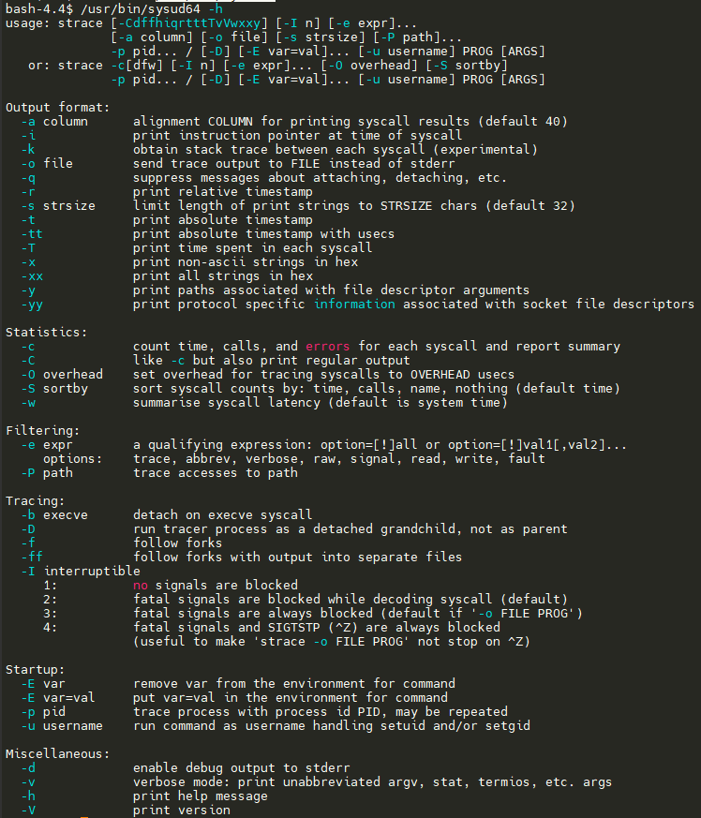The width and height of the screenshot is (701, 818).
Task: Click the '-s strsize' option
Action: (58, 206)
